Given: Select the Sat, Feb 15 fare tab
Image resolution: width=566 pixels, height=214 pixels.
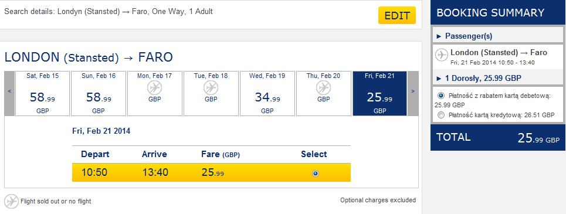Looking at the screenshot, I should (x=42, y=93).
